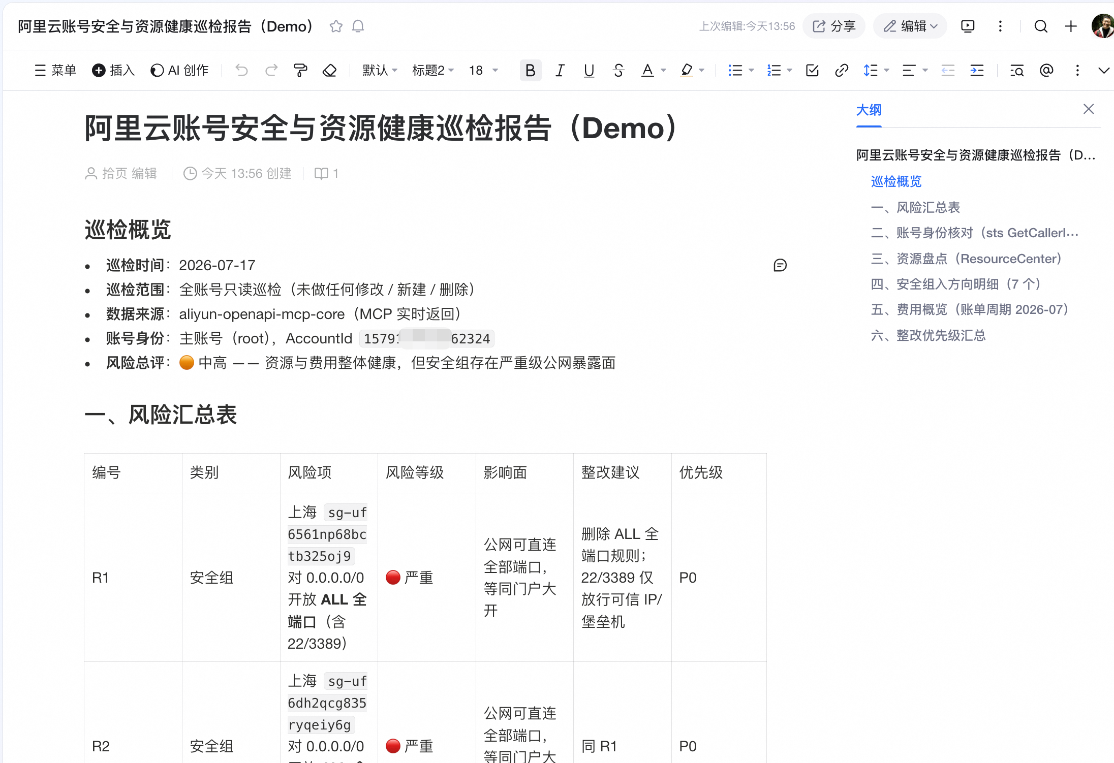1114x763 pixels.
Task: Open the font size 18 dropdown
Action: tap(483, 70)
